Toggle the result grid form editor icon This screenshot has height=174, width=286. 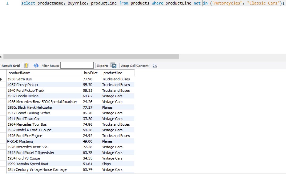click(26, 66)
